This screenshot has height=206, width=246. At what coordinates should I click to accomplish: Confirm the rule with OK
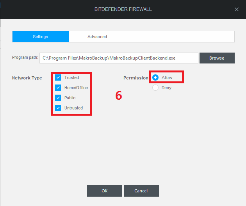pos(105,191)
